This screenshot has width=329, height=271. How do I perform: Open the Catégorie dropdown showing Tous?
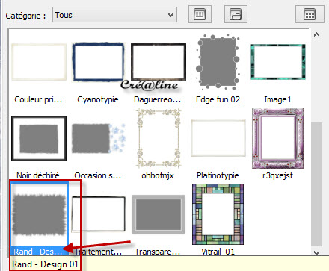tap(114, 15)
